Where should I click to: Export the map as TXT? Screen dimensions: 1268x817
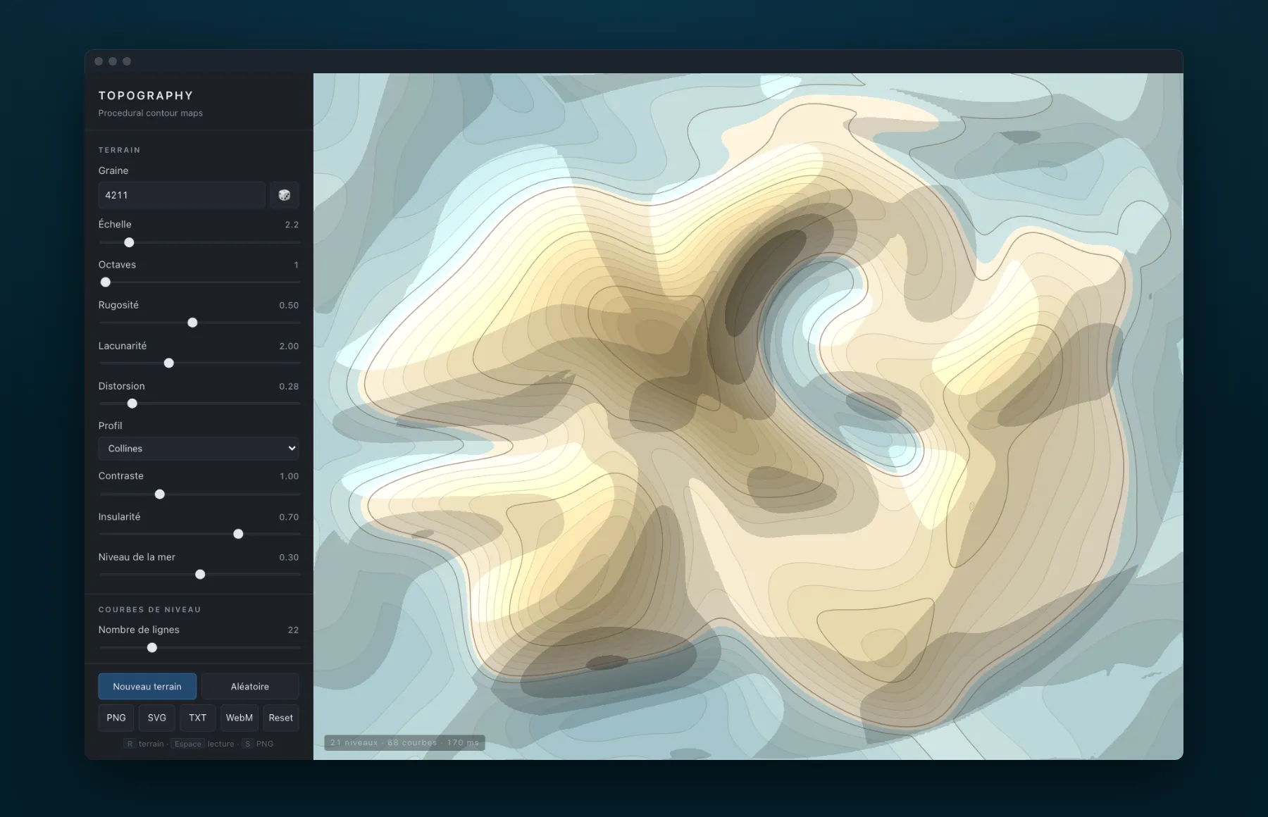pos(198,718)
